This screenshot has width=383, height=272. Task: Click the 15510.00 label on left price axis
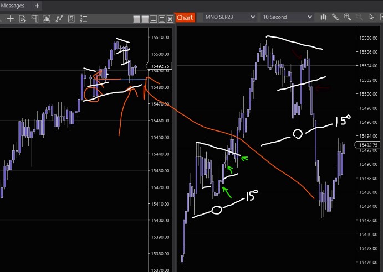click(160, 38)
